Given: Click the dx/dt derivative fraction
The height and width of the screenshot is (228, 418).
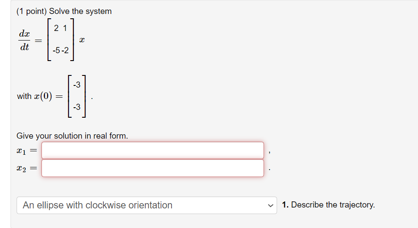Looking at the screenshot, I should click(24, 40).
